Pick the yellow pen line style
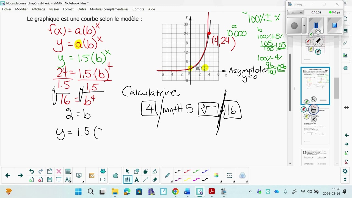This screenshot has height=198, width=352. tap(187, 180)
